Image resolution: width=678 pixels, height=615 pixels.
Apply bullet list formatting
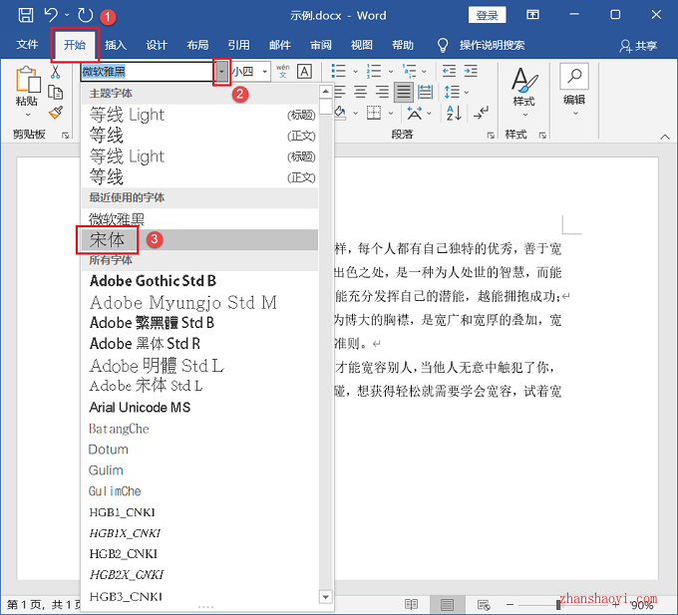coord(339,71)
